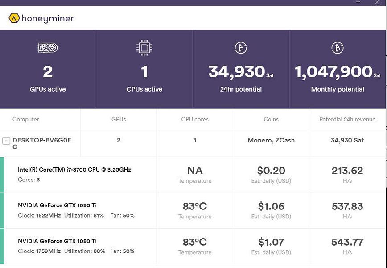Click the Computer column header

click(x=26, y=119)
